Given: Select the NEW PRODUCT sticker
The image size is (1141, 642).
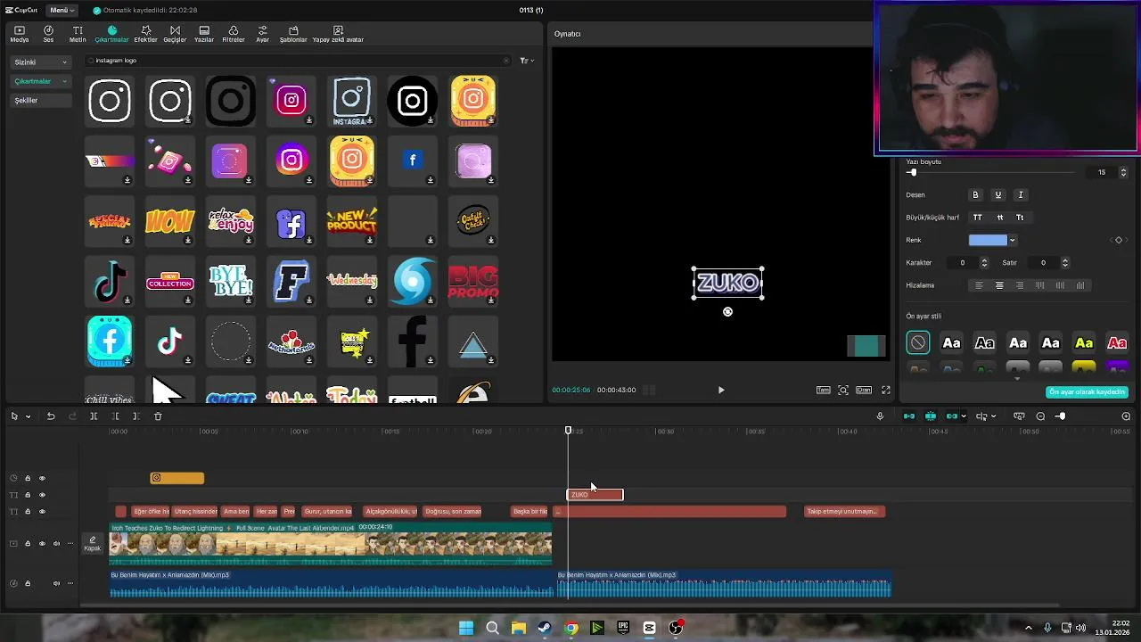Looking at the screenshot, I should [x=352, y=220].
